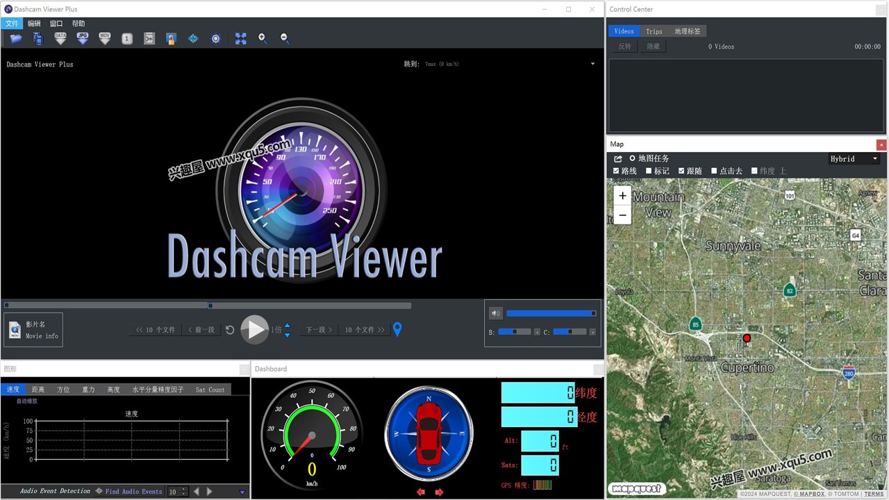
Task: Click the blue map pin geotag icon
Action: (x=397, y=330)
